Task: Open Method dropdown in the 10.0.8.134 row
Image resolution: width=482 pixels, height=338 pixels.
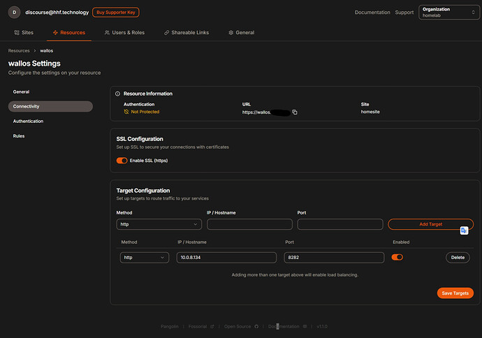Action: click(x=145, y=258)
